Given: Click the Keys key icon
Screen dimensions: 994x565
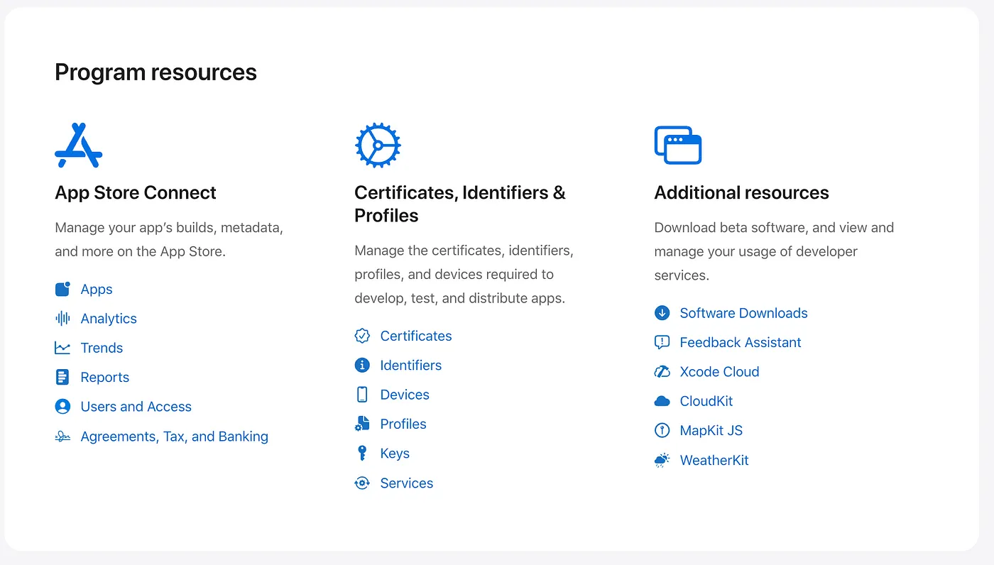Looking at the screenshot, I should click(362, 453).
